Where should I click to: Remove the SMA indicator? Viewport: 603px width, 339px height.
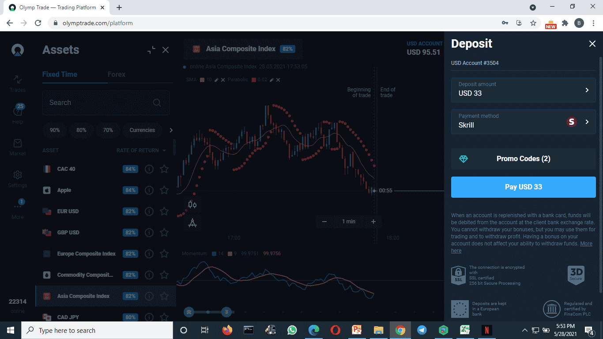(223, 80)
